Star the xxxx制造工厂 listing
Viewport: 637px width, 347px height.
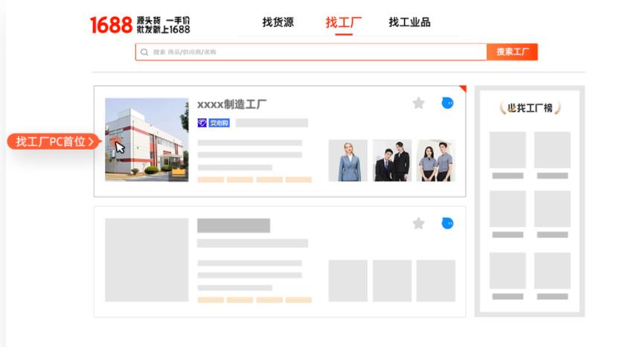coord(418,104)
